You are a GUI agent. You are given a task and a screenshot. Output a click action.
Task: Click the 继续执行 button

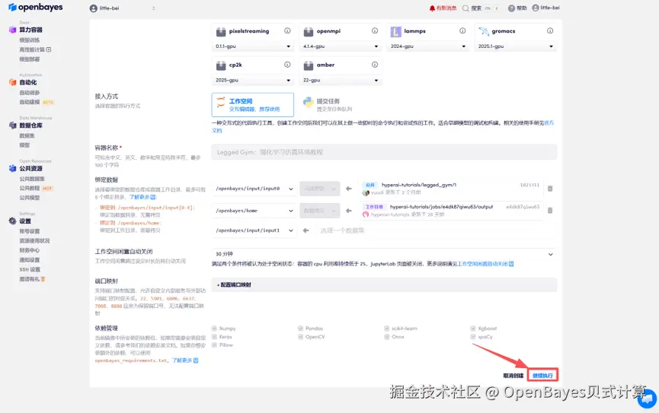(x=542, y=375)
